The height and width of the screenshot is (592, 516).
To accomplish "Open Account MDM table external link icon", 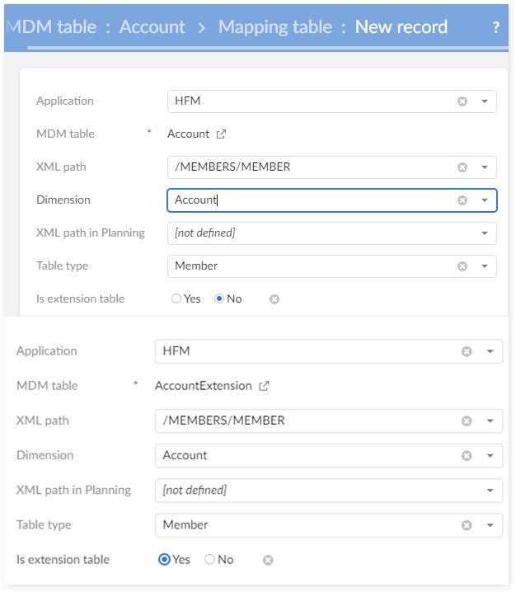I will (221, 134).
